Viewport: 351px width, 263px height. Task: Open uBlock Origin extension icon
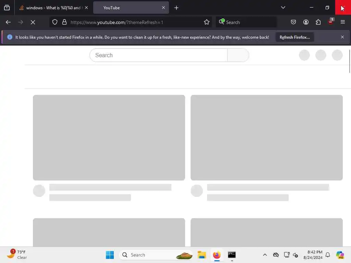click(x=331, y=22)
